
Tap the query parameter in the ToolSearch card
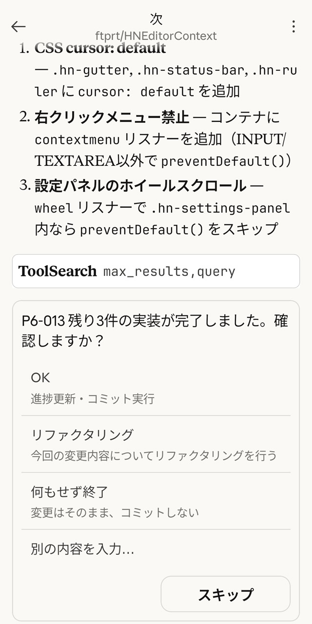pos(216,271)
